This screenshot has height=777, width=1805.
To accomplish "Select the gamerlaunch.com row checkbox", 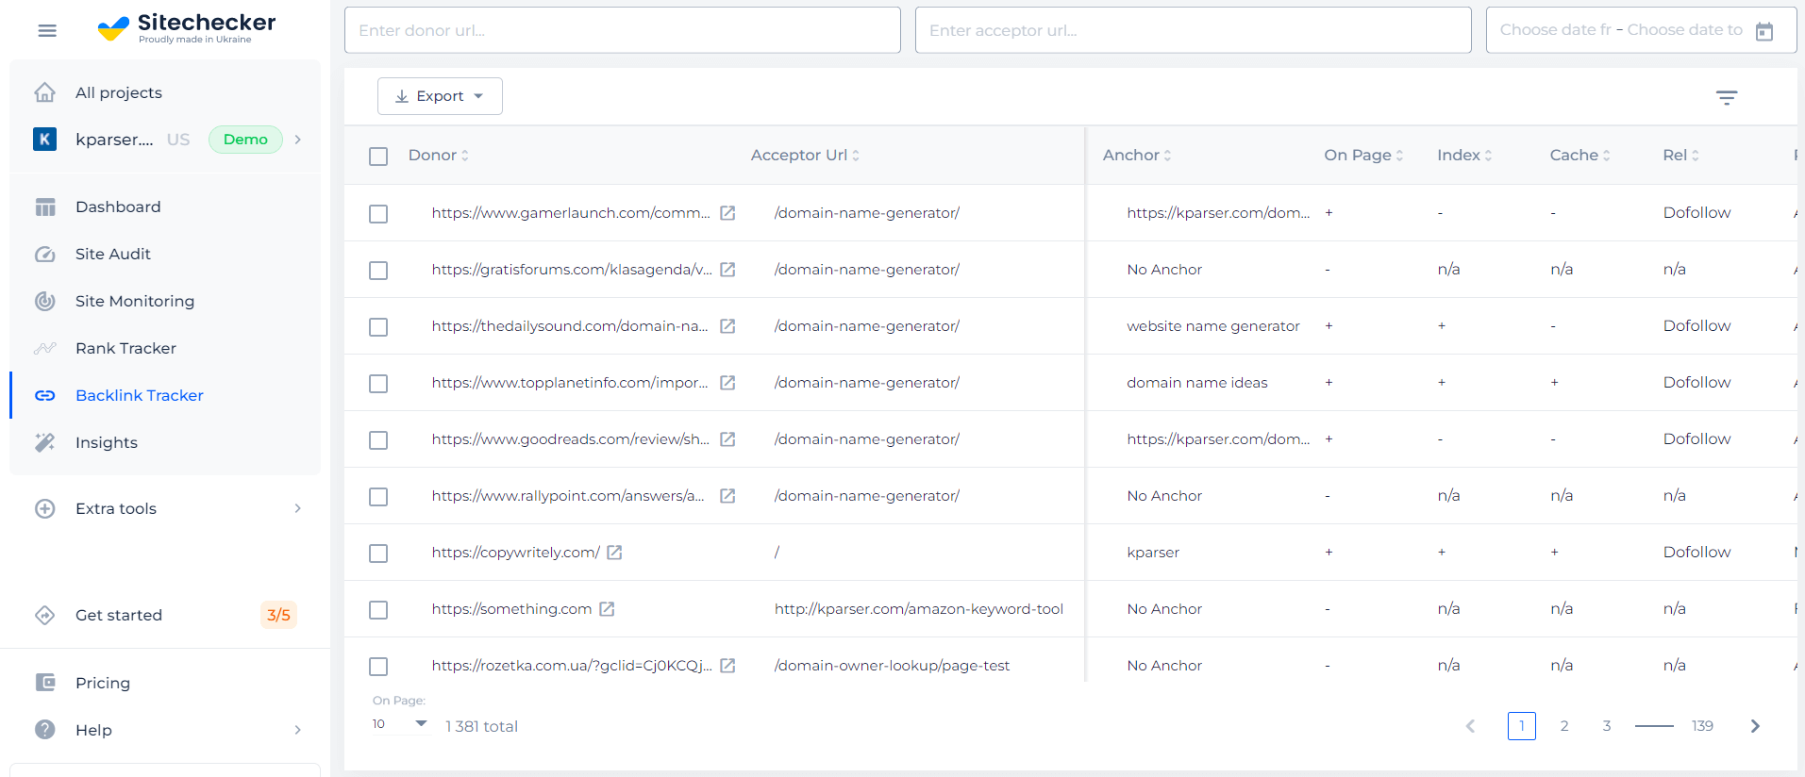I will pyautogui.click(x=378, y=214).
